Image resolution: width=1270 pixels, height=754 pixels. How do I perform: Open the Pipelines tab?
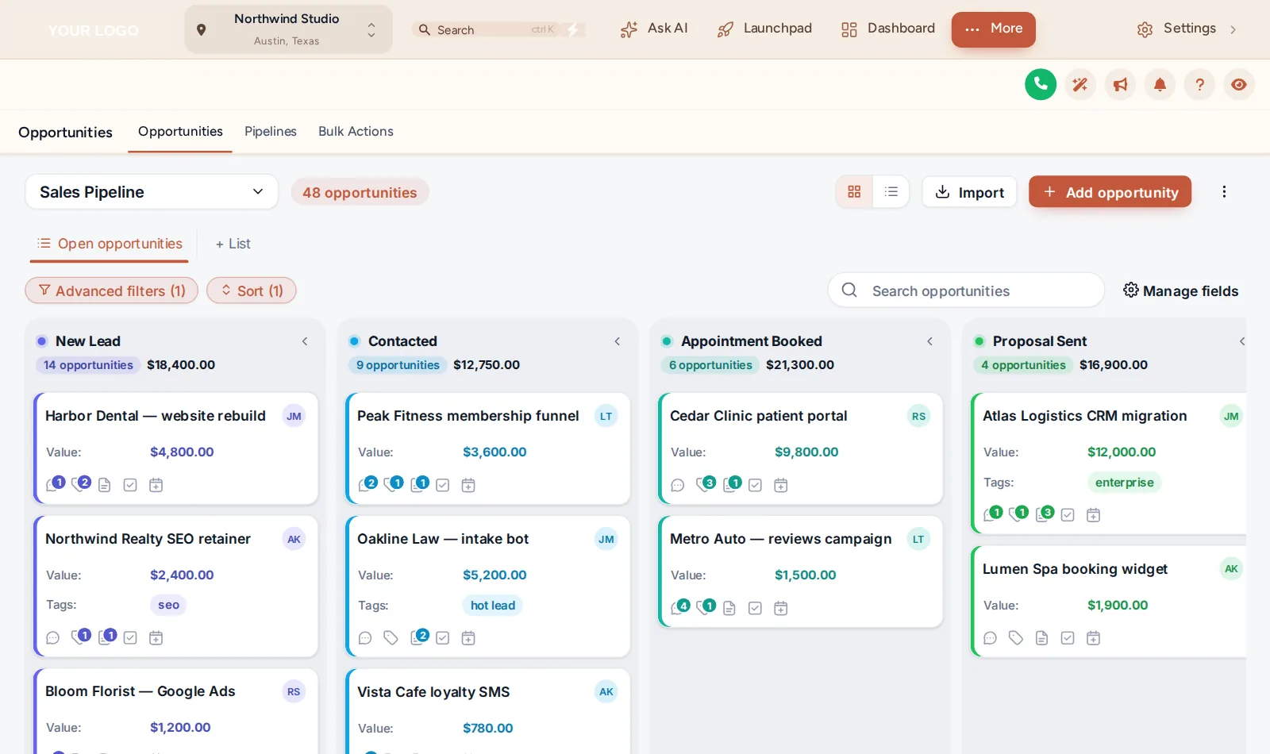point(271,132)
